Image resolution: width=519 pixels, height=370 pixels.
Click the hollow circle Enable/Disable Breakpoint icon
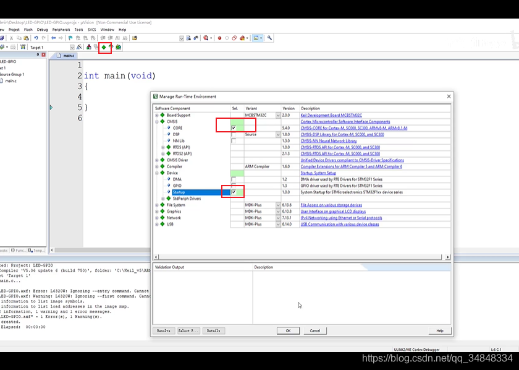pos(227,38)
